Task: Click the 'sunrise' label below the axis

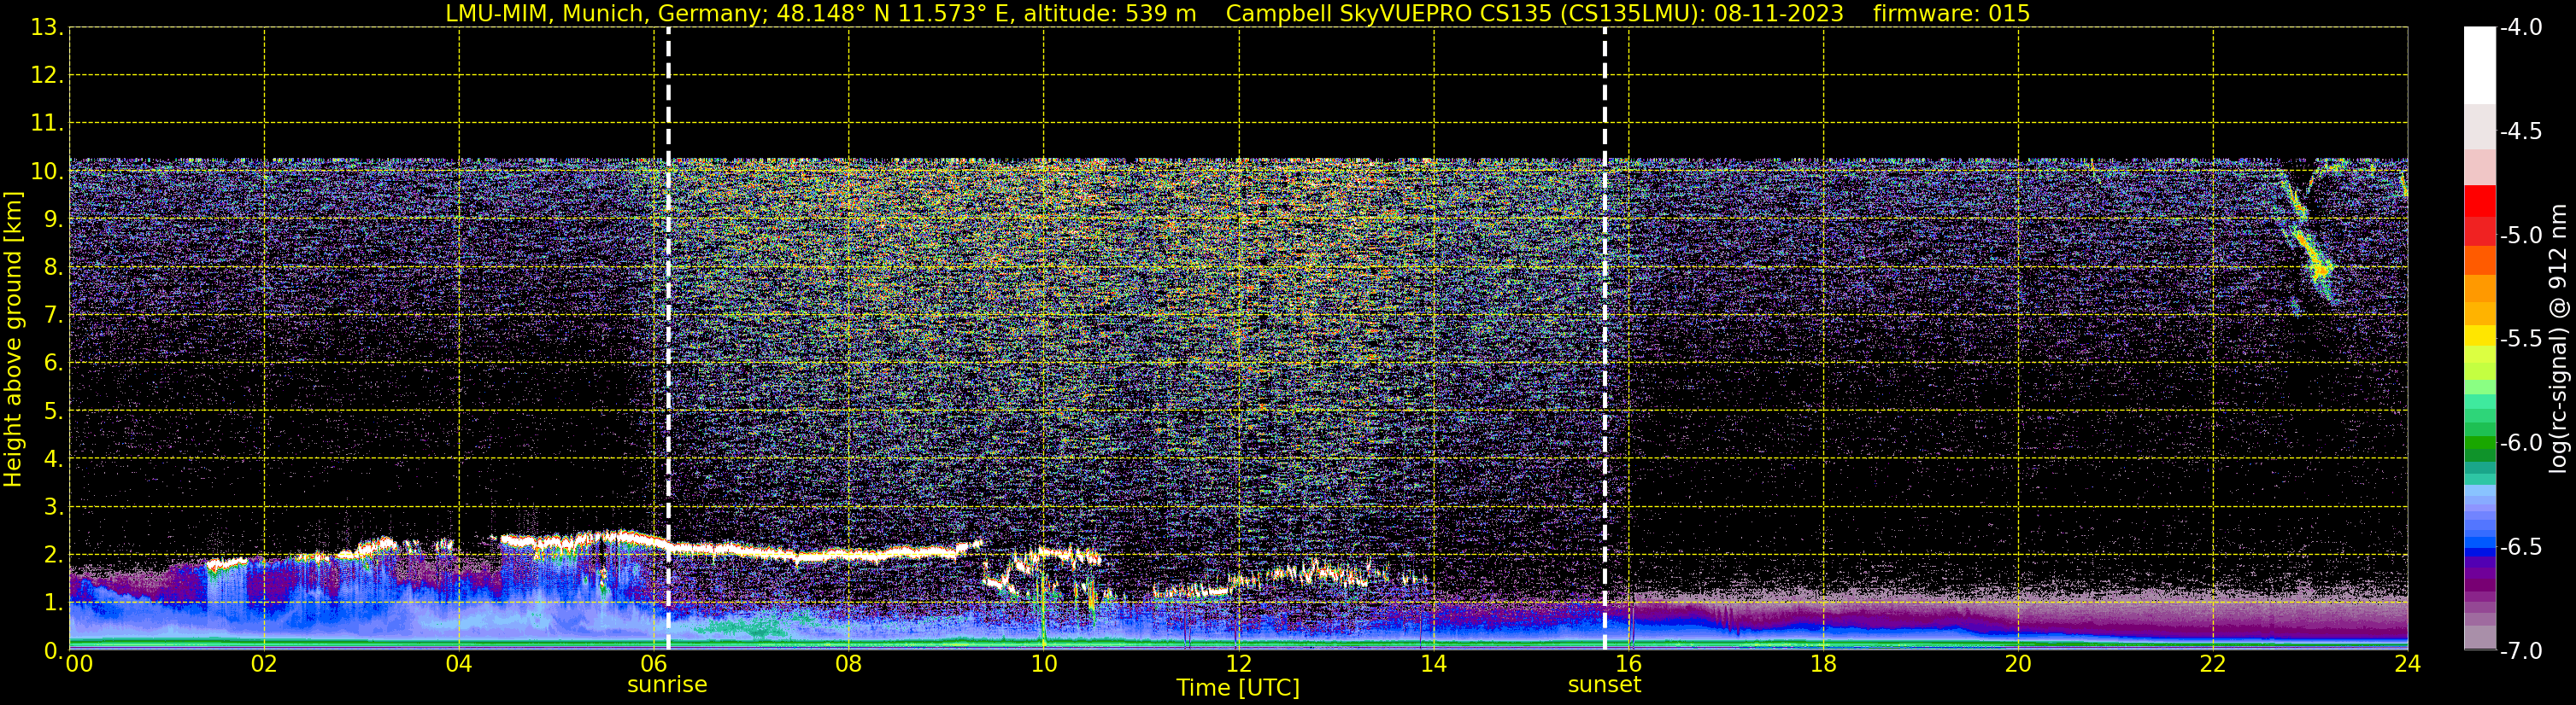Action: coord(667,685)
